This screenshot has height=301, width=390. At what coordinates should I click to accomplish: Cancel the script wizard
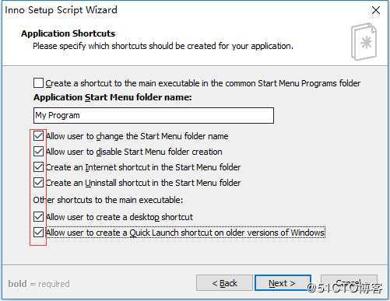(x=349, y=282)
